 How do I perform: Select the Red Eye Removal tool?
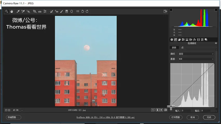click(57, 11)
